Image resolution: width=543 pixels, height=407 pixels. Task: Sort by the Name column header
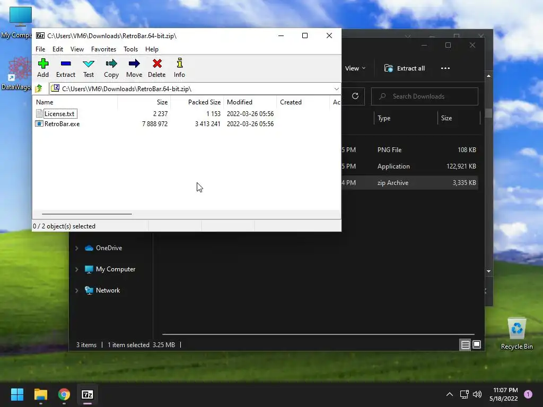(75, 102)
